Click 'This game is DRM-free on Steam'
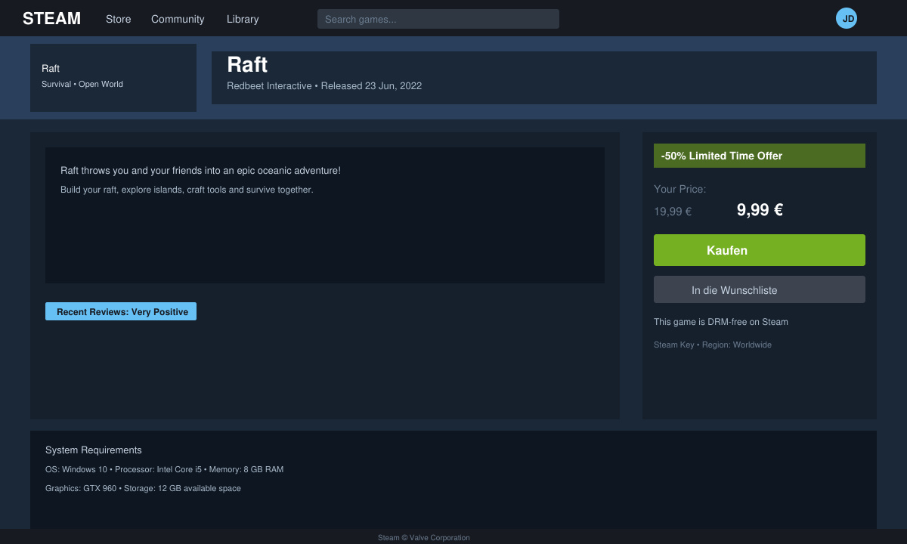The width and height of the screenshot is (907, 544). coord(721,322)
